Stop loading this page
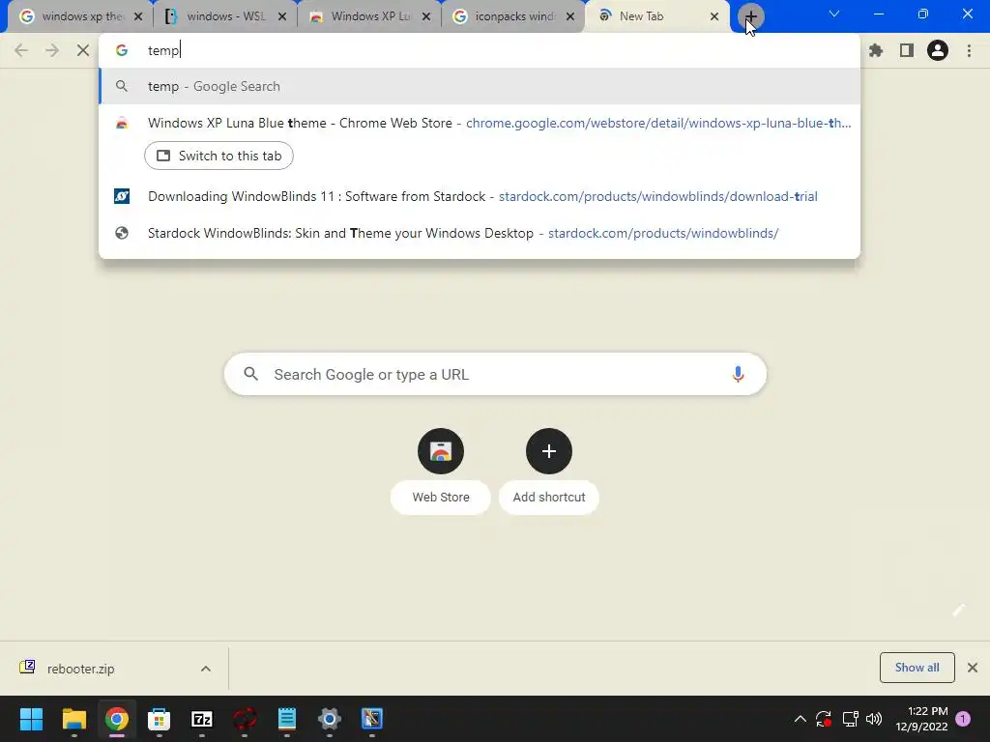 click(x=83, y=50)
